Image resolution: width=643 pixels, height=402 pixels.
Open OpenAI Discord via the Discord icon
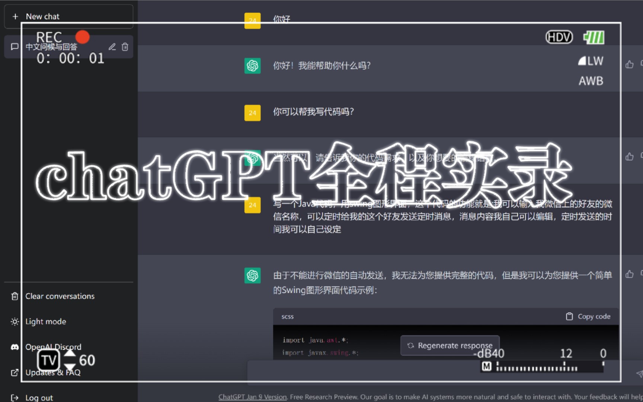(x=15, y=347)
